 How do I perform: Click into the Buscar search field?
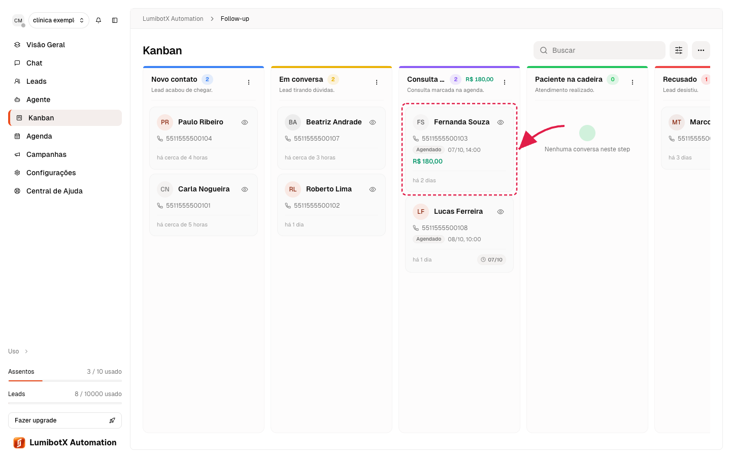point(600,50)
